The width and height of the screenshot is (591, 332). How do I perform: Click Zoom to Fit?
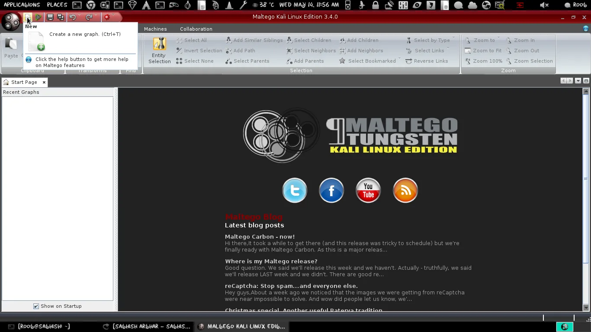(x=483, y=51)
